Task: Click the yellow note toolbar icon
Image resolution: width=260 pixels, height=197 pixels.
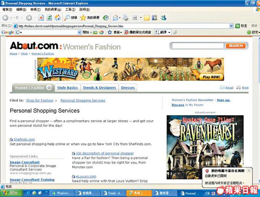Action: coord(147,17)
